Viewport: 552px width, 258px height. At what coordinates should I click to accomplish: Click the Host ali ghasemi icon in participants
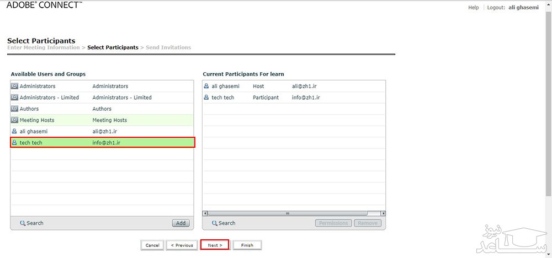click(206, 87)
